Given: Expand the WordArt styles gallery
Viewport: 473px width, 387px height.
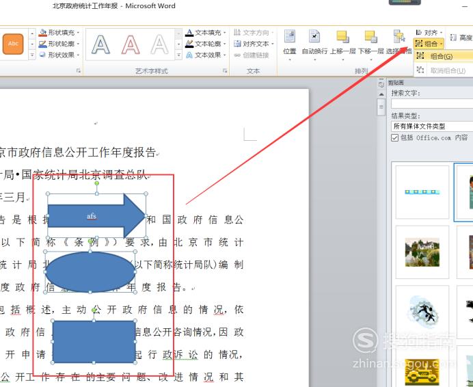Looking at the screenshot, I should 178,55.
